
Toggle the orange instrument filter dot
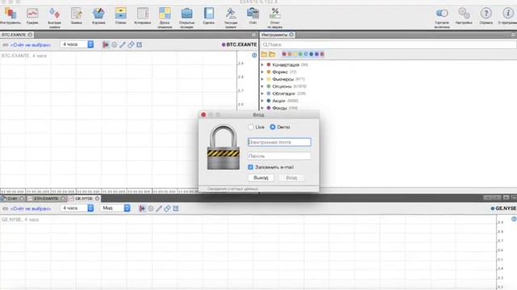(289, 54)
